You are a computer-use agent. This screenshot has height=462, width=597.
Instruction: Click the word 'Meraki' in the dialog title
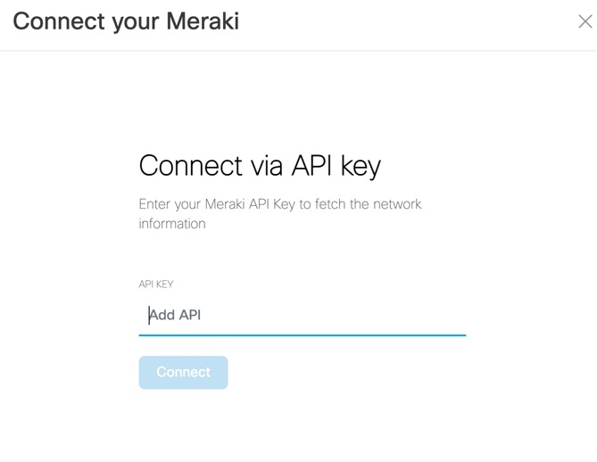coord(201,21)
